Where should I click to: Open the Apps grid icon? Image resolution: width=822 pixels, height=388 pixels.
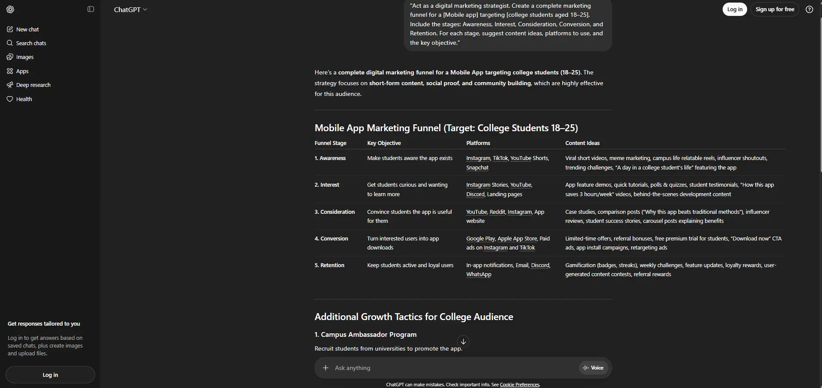pyautogui.click(x=10, y=71)
